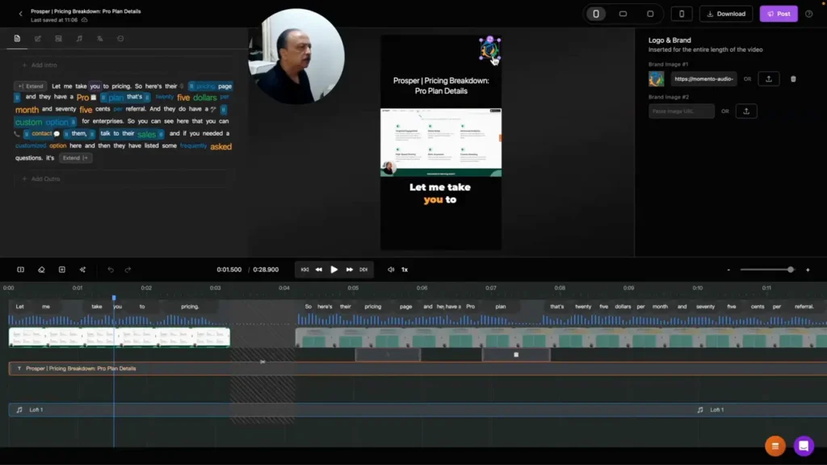Select the preview title text
The width and height of the screenshot is (827, 465).
pos(441,86)
